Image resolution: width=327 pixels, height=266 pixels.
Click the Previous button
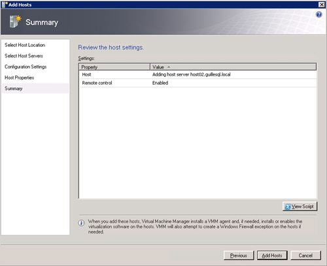(239, 256)
